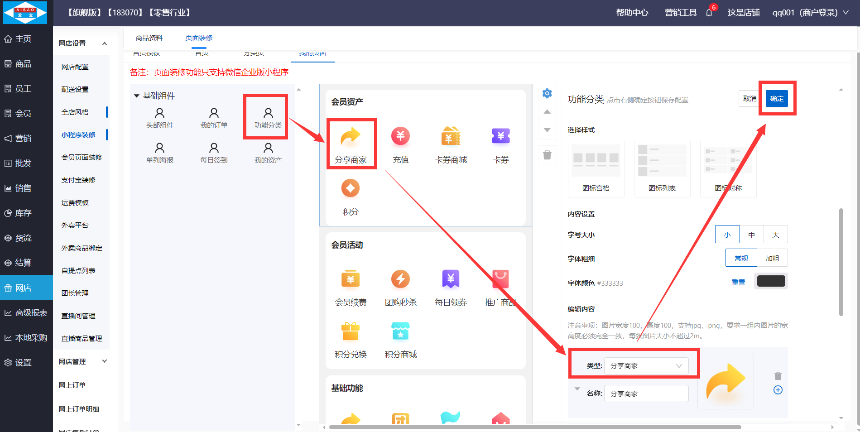Open the font color swatch
Viewport: 860px width, 432px height.
coord(771,281)
